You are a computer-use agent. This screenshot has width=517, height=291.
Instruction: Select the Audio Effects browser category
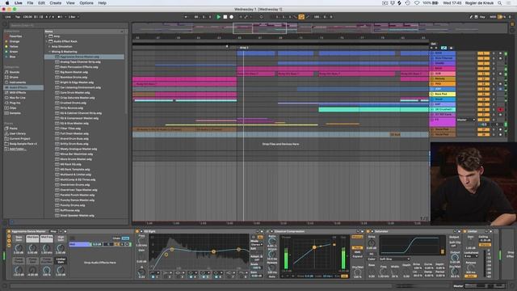point(19,87)
